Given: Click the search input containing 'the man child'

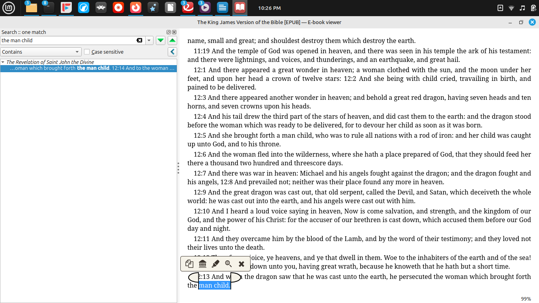Looking at the screenshot, I should click(x=68, y=40).
